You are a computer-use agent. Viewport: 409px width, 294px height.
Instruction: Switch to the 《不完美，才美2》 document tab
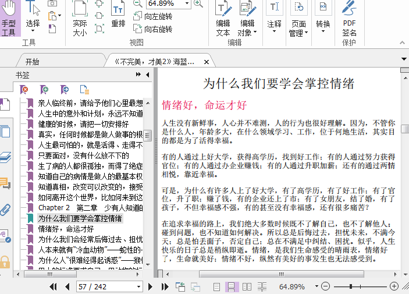click(x=154, y=62)
